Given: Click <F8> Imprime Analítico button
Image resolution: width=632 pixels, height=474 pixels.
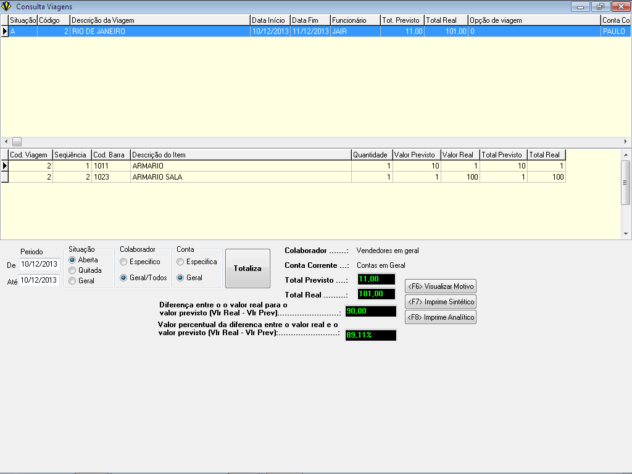Looking at the screenshot, I should pos(441,317).
